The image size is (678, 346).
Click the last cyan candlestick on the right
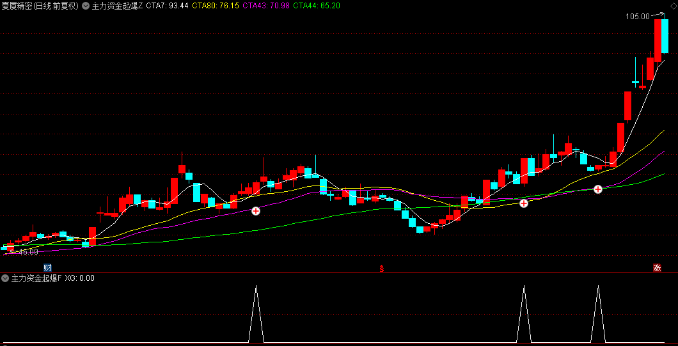[x=665, y=36]
